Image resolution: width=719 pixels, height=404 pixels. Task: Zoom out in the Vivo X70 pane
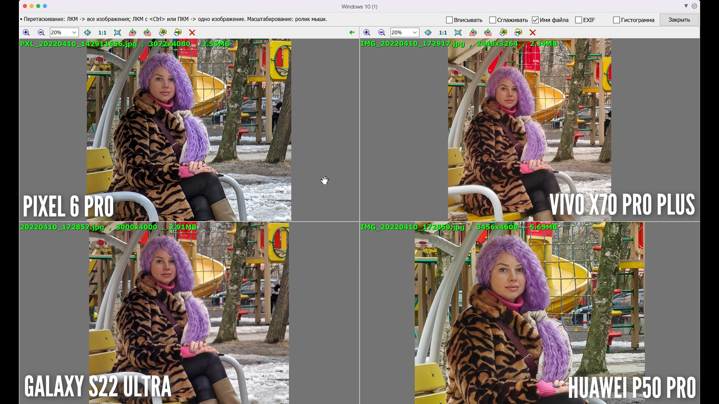382,32
